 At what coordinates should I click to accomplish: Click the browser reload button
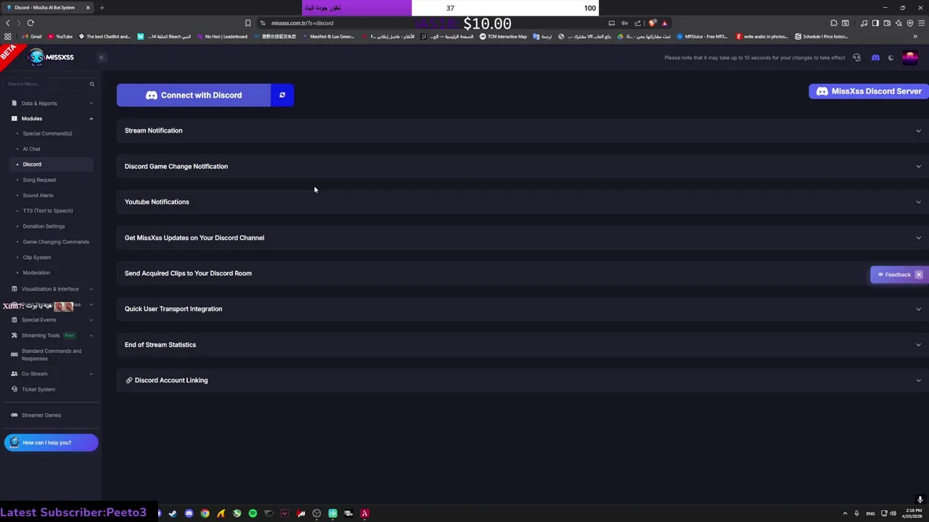30,22
